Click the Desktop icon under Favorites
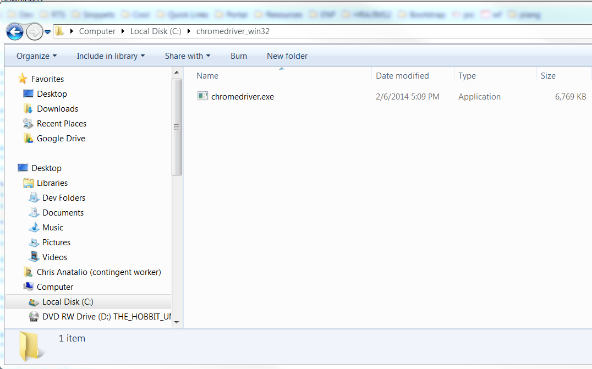The height and width of the screenshot is (369, 592). (x=28, y=93)
